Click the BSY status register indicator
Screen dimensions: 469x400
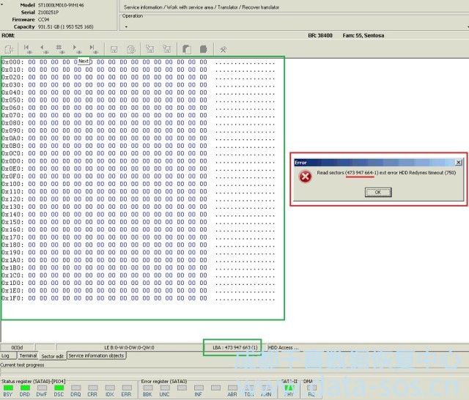(x=7, y=390)
